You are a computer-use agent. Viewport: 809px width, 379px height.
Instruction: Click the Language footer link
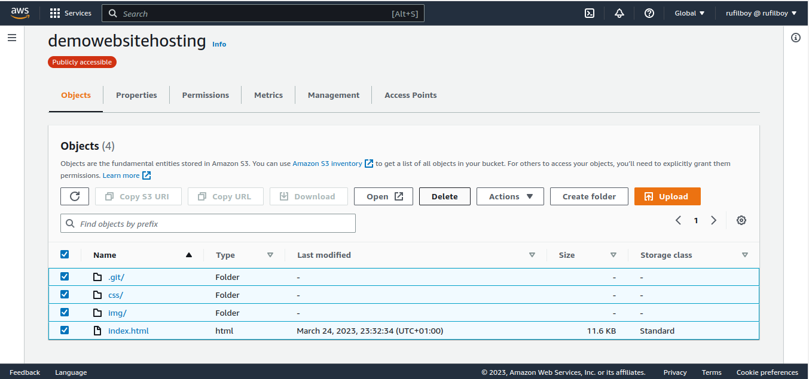[71, 372]
